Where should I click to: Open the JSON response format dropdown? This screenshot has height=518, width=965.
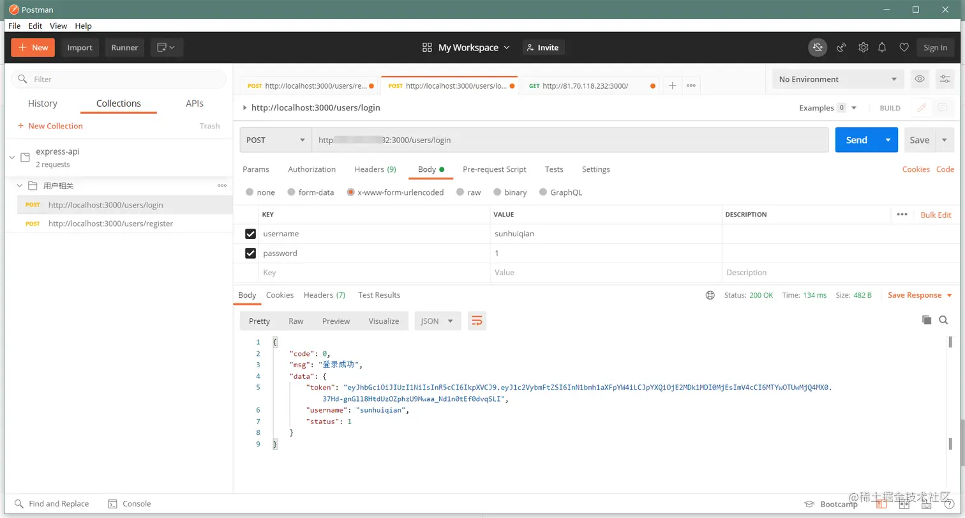[438, 321]
